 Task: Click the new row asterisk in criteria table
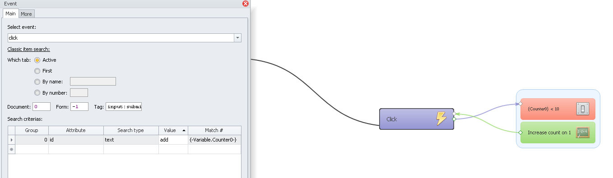coord(12,149)
